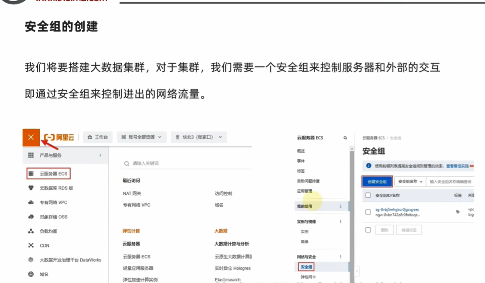485x283 pixels.
Task: Open the 华北3 (张家口) region selector
Action: (x=199, y=137)
